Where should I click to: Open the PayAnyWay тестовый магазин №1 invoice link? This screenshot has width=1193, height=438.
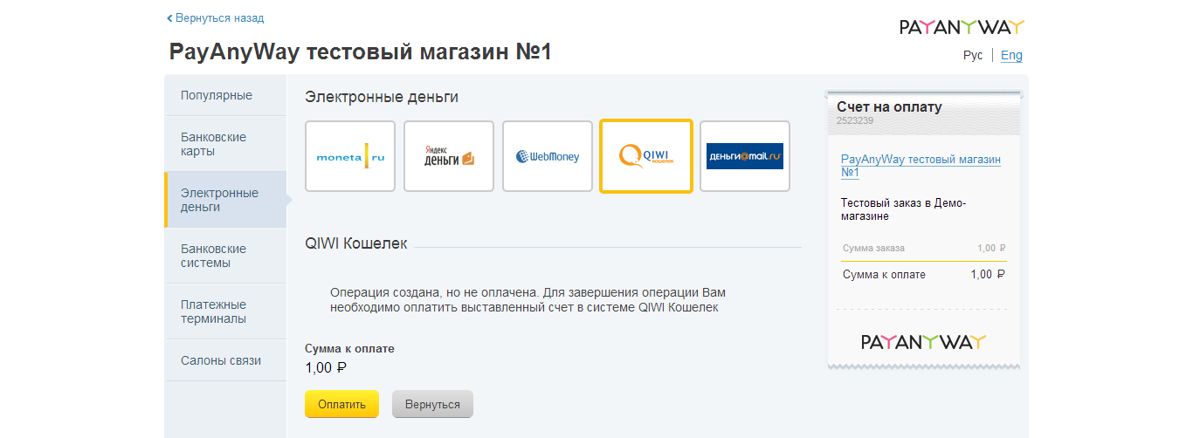point(921,166)
